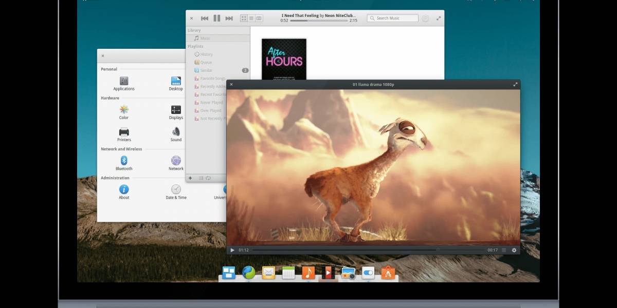This screenshot has height=308, width=617.
Task: Switch Music to column view
Action: 259,18
